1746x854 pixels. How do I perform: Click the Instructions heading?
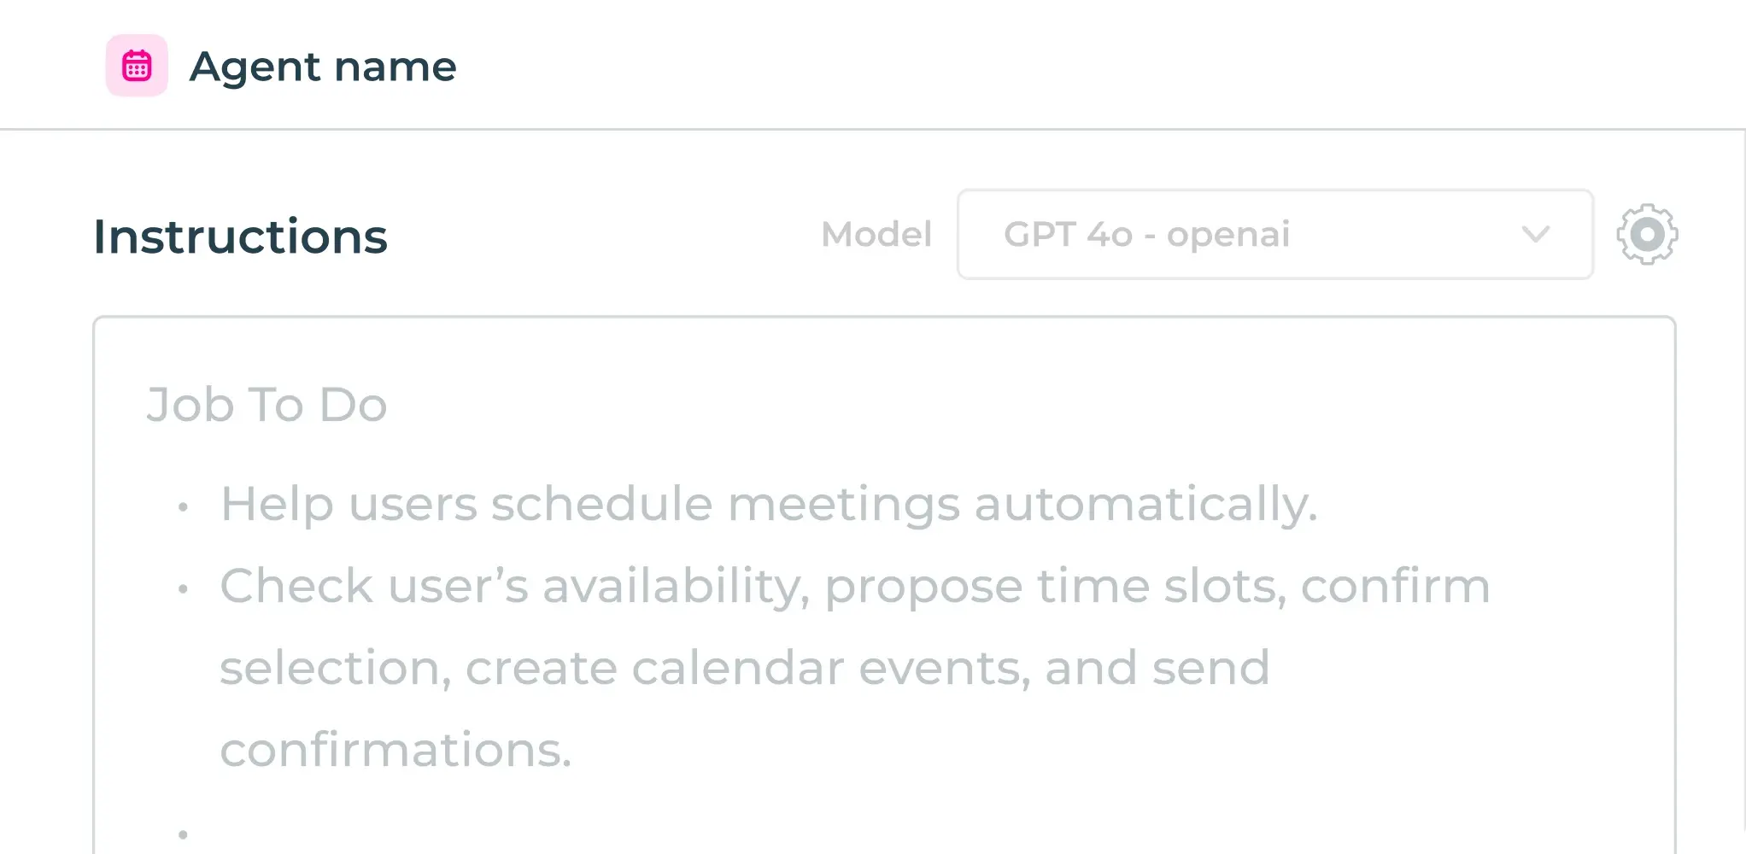[x=240, y=237]
